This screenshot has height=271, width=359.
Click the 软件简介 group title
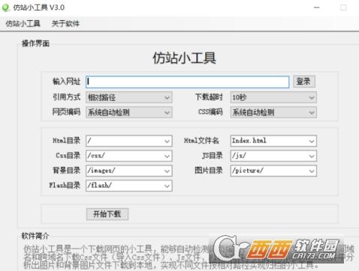click(35, 236)
